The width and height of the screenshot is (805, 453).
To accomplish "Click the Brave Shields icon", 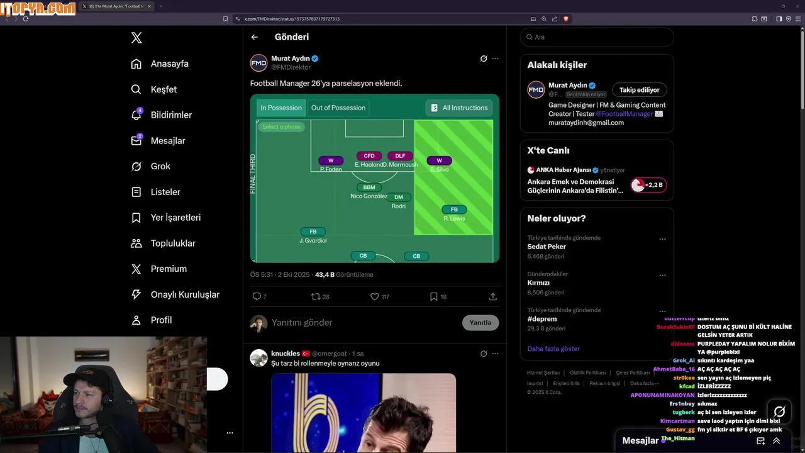I will (566, 19).
